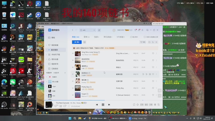Open the now-playing album cover thumbnail
The width and height of the screenshot is (215, 121).
(x=49, y=105)
